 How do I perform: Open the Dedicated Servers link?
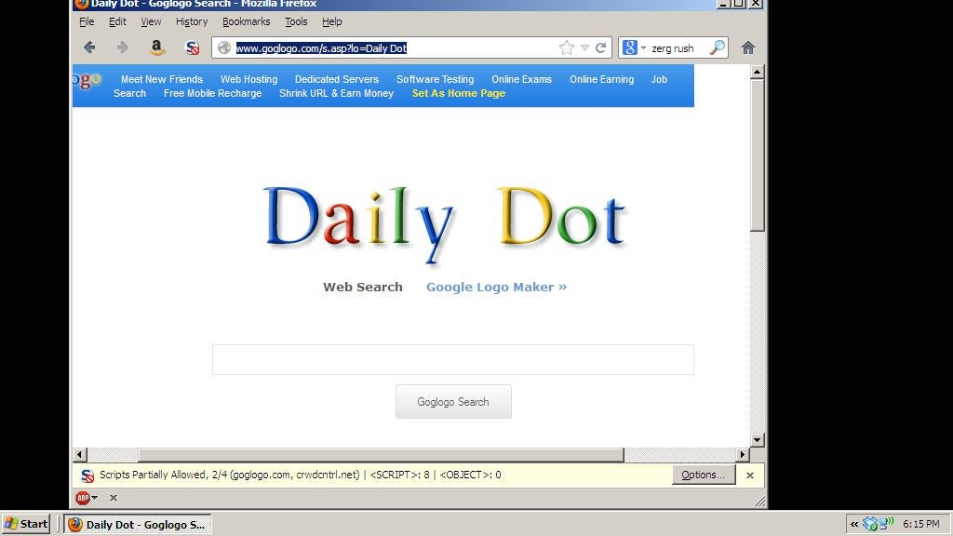[337, 79]
